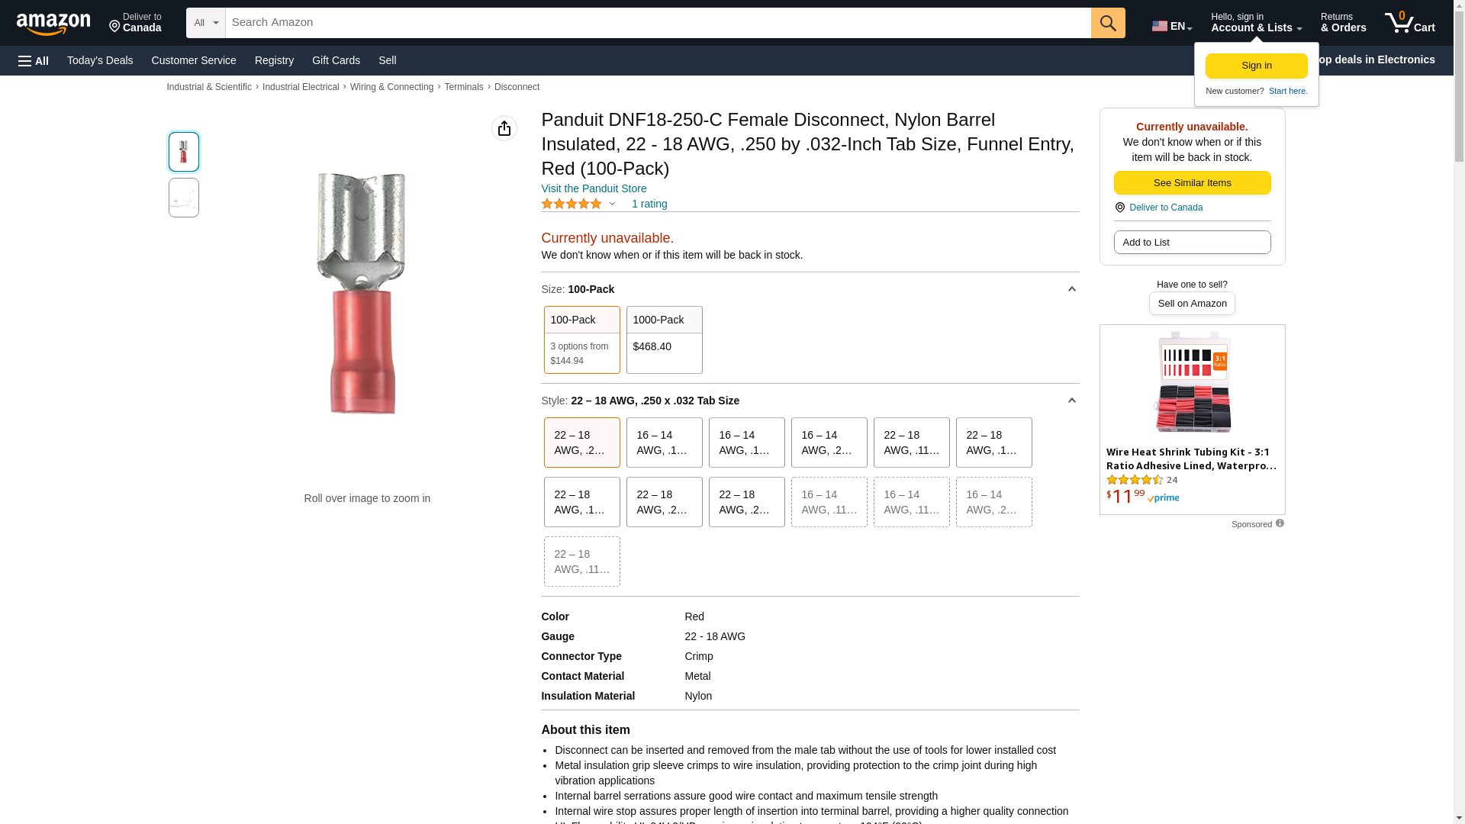The width and height of the screenshot is (1465, 824).
Task: Open the EN language dropdown
Action: coord(1171,26)
